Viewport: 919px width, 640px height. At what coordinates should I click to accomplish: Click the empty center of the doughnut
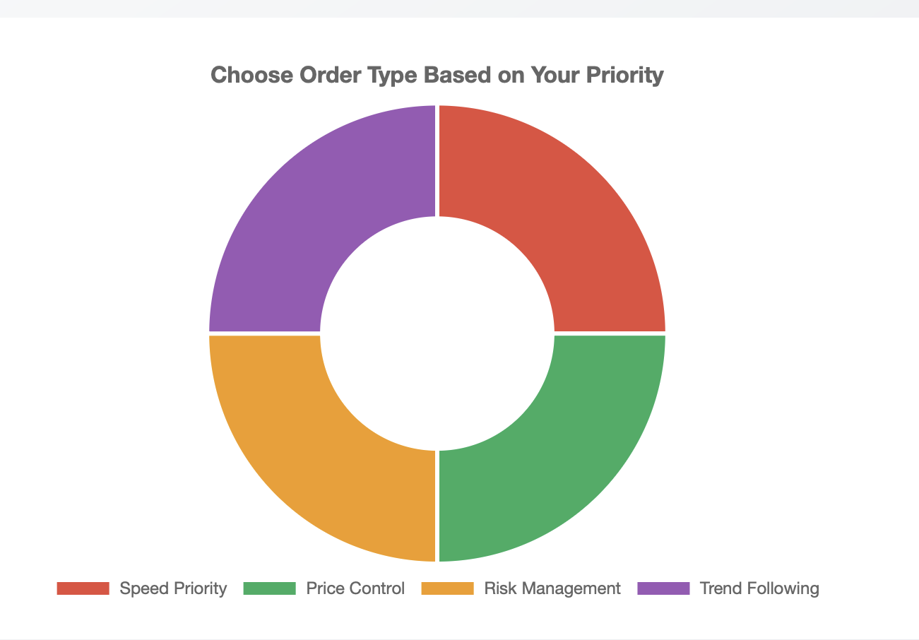[x=437, y=333]
